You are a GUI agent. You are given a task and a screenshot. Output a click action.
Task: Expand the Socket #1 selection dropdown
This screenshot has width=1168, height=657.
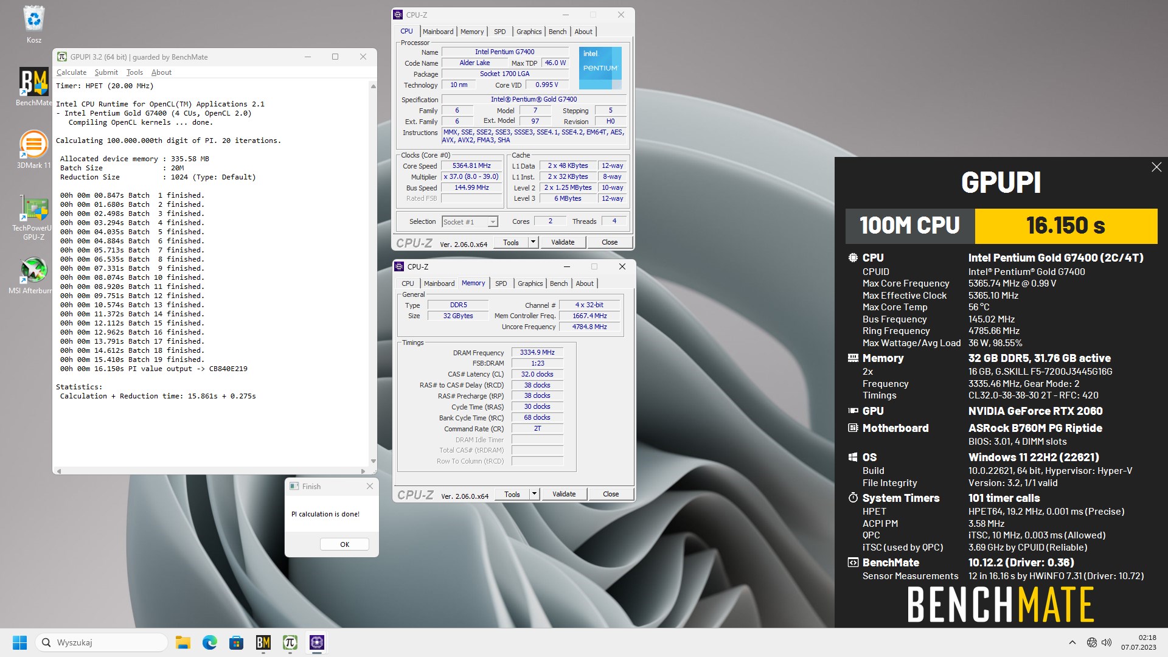[493, 222]
